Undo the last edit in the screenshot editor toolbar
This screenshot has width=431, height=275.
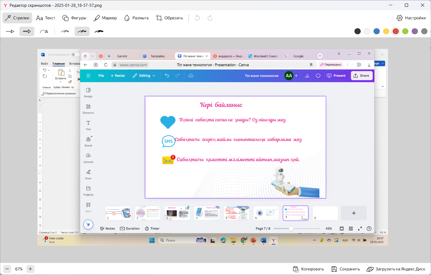coord(197,18)
